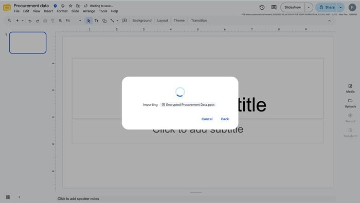Open the Help menu
The height and width of the screenshot is (203, 360).
pos(114,11)
